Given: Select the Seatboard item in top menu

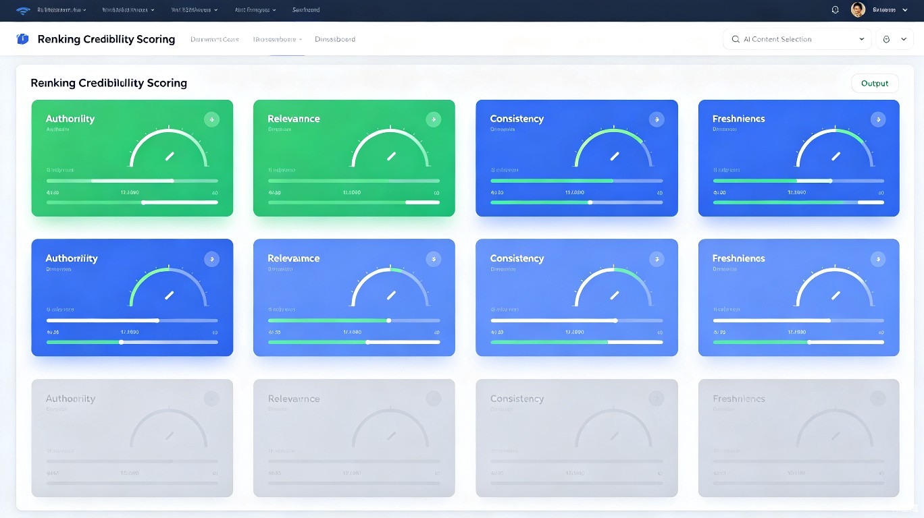Looking at the screenshot, I should pyautogui.click(x=306, y=10).
